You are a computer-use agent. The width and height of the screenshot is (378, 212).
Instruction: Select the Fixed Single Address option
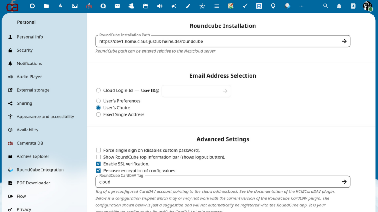pos(98,114)
